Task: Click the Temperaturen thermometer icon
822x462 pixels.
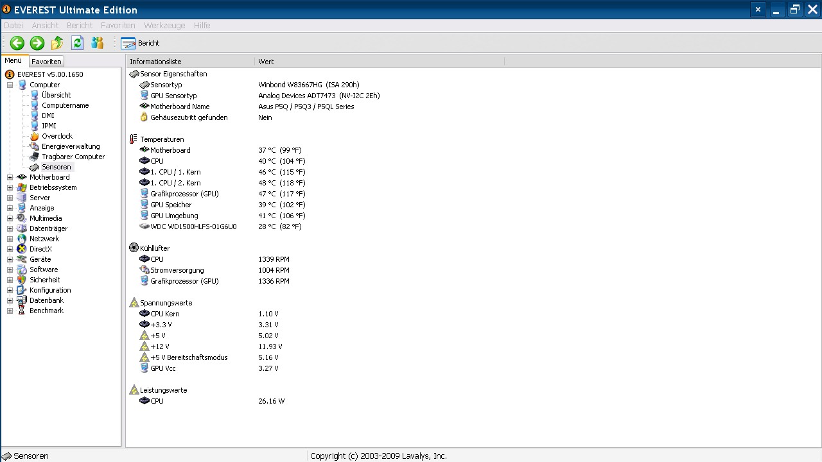Action: [x=134, y=139]
